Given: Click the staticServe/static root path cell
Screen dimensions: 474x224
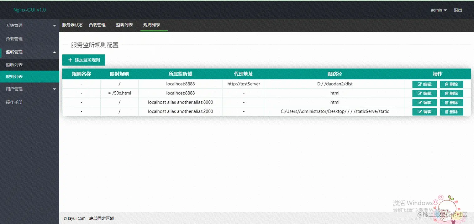Looking at the screenshot, I should tap(335, 111).
